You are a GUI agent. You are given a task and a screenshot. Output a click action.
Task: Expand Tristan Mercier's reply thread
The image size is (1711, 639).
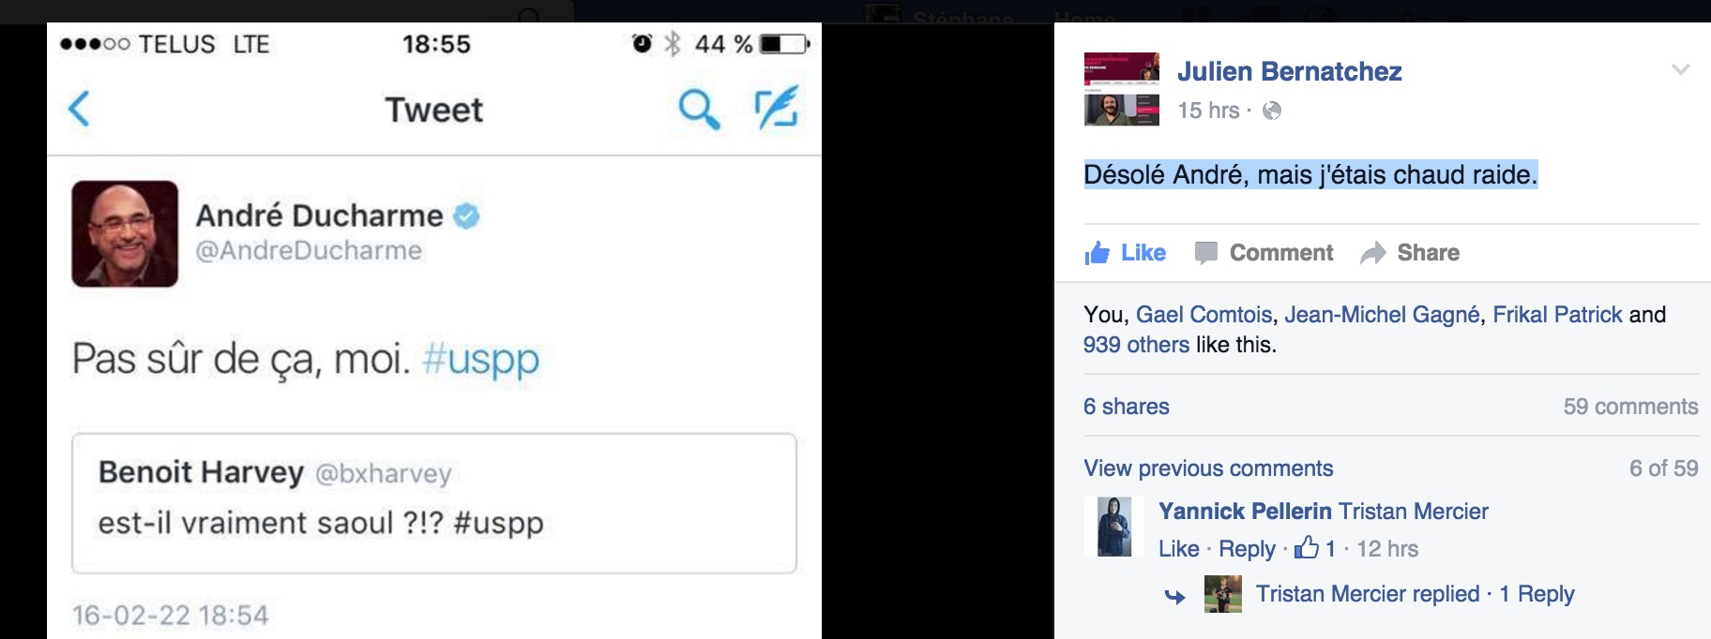coord(1415,594)
